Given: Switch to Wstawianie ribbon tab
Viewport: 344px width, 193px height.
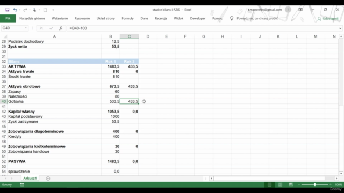Looking at the screenshot, I should (x=60, y=18).
